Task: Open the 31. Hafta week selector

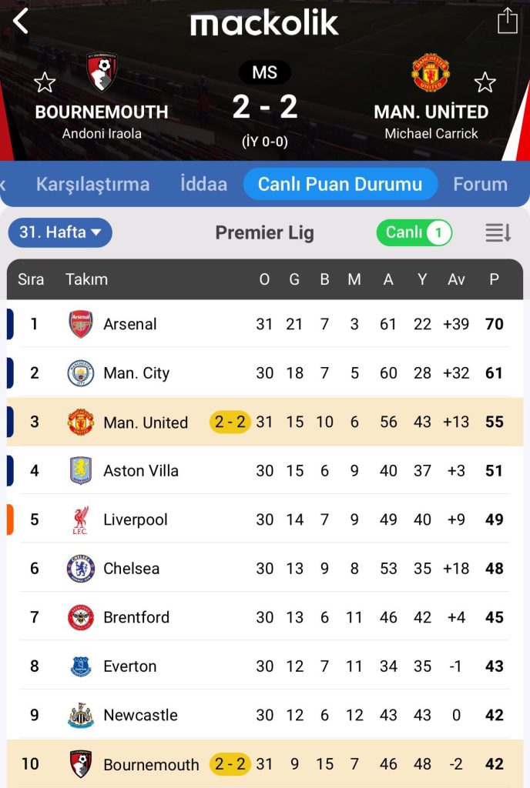Action: [60, 232]
